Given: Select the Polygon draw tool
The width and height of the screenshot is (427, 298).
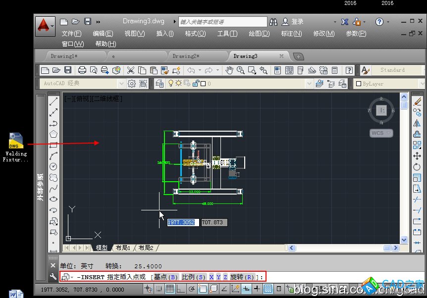Looking at the screenshot, I should pyautogui.click(x=53, y=134).
